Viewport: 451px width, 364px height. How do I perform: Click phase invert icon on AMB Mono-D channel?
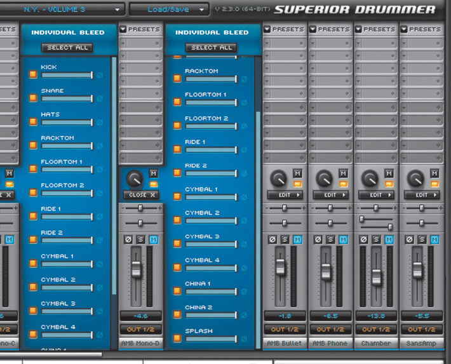pos(128,239)
